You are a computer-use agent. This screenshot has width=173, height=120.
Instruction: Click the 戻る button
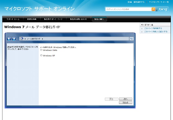(111, 99)
